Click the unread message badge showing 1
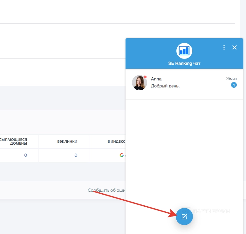The image size is (246, 234). click(x=234, y=85)
